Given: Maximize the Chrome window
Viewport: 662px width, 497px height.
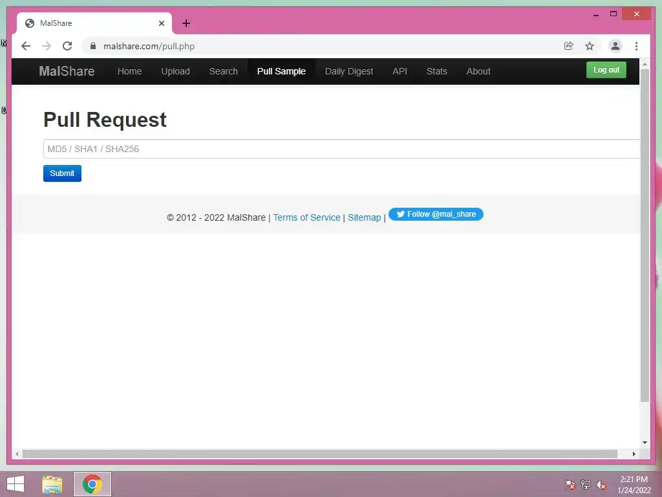Looking at the screenshot, I should 614,14.
